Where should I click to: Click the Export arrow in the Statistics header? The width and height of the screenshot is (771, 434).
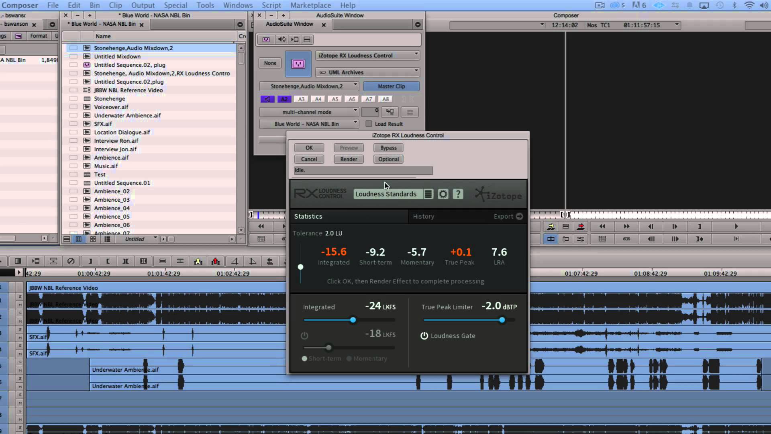tap(519, 216)
